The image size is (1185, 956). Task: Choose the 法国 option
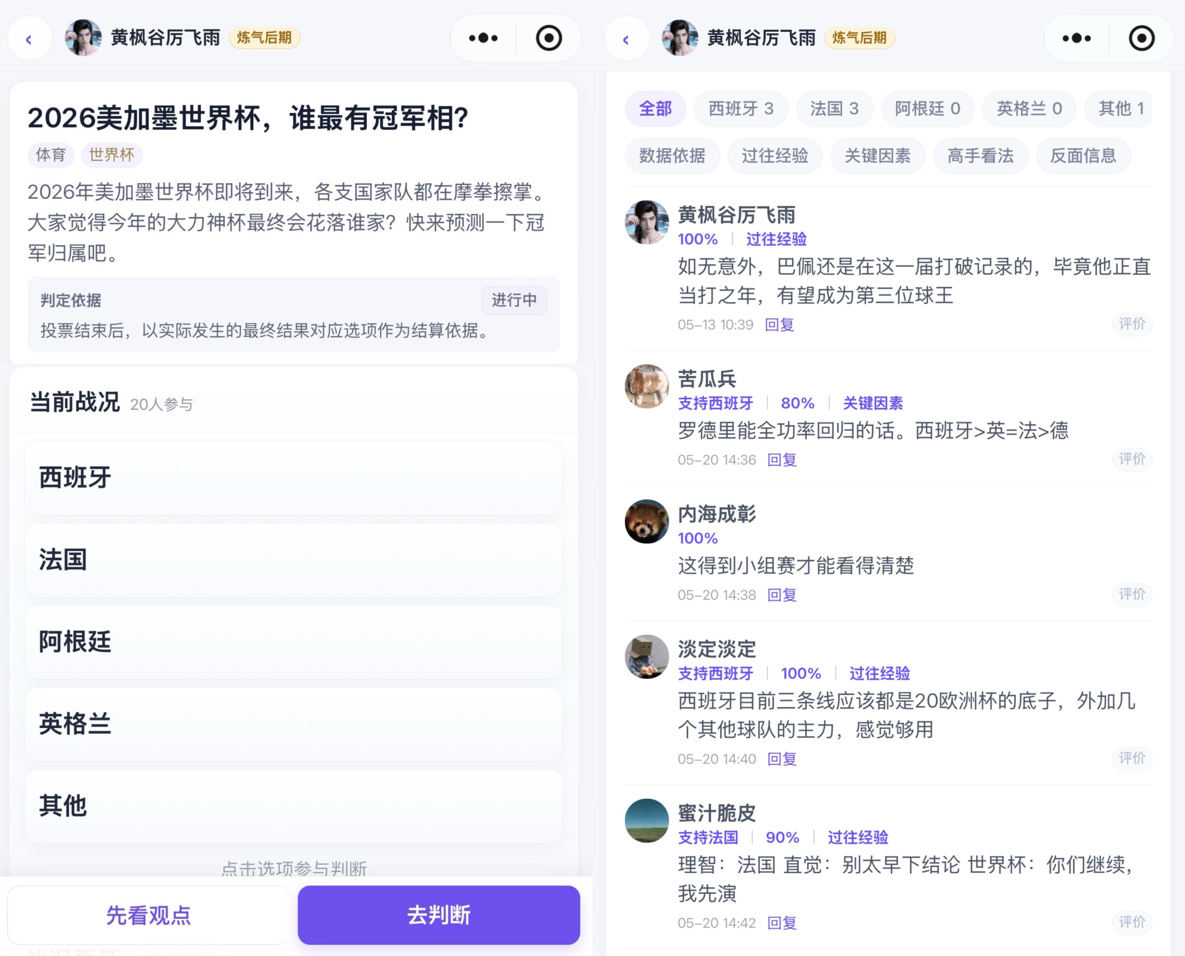[294, 559]
